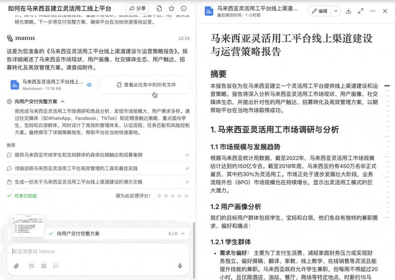The height and width of the screenshot is (280, 395).
Task: Select suggestion 生成一份关于 演示文稿
Action: (98, 182)
